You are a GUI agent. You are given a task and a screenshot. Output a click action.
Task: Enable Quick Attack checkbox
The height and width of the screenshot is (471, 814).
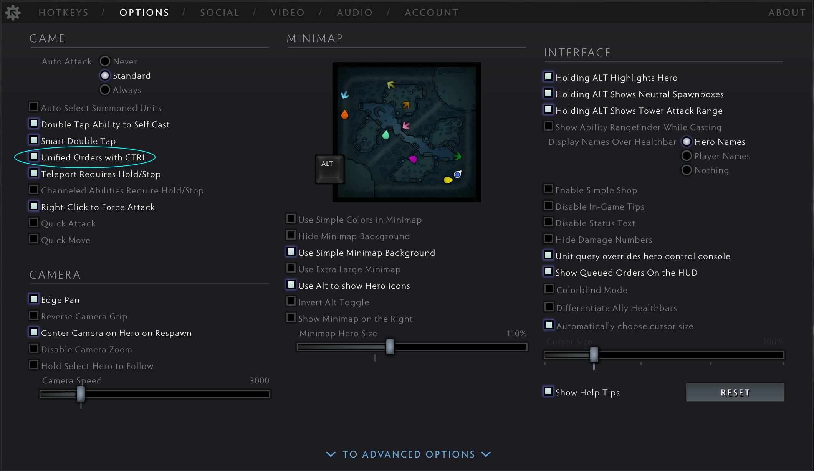click(34, 223)
